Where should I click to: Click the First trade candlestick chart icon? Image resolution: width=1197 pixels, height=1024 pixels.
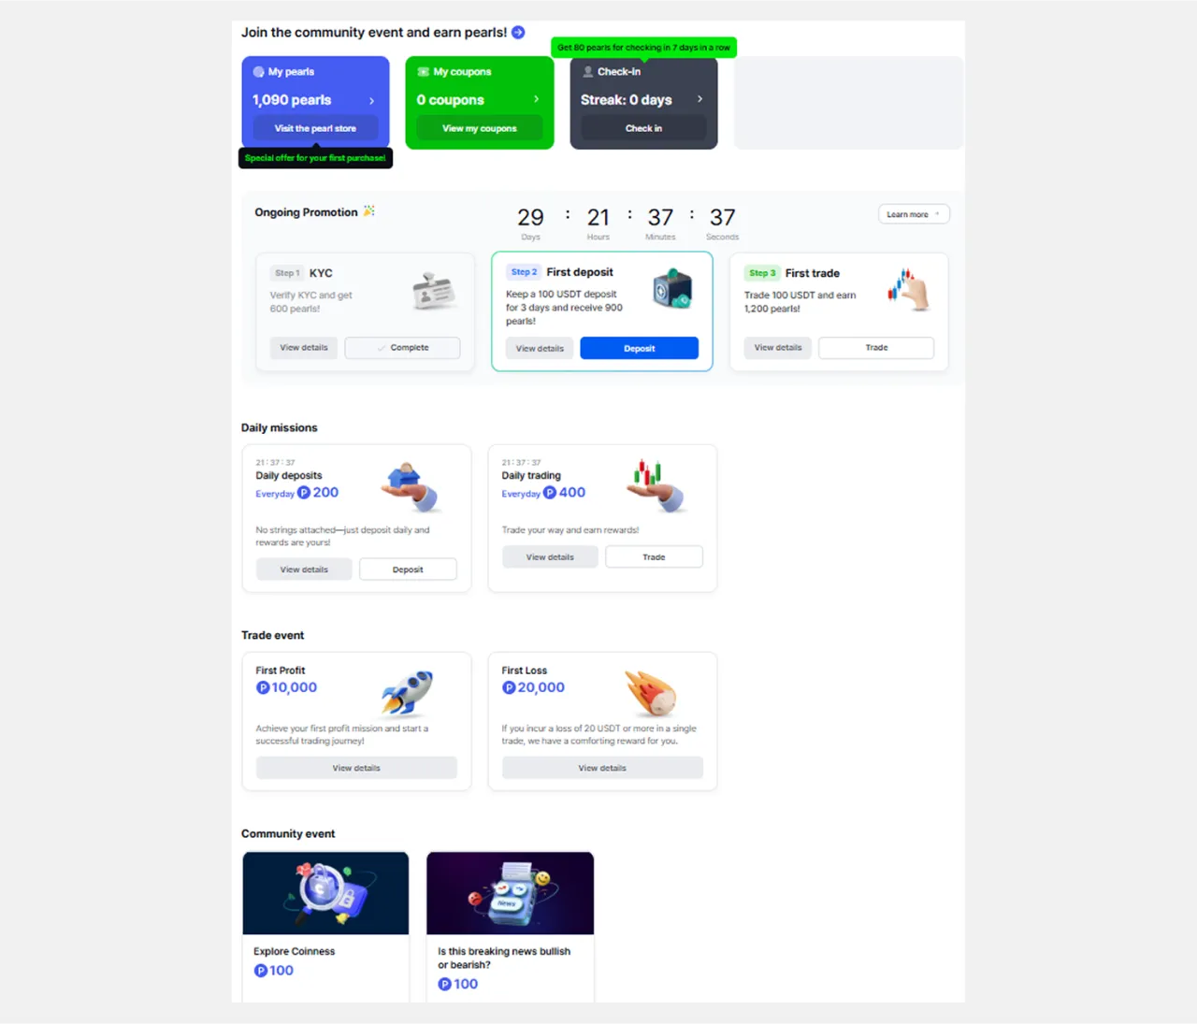pyautogui.click(x=909, y=290)
